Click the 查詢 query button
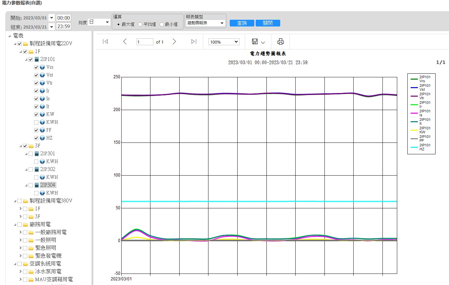Image resolution: width=449 pixels, height=285 pixels. pos(242,23)
